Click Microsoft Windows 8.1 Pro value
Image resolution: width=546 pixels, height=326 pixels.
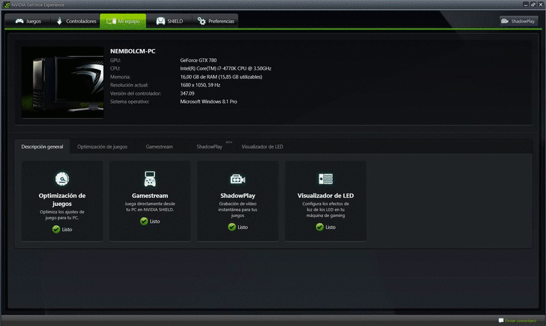(x=208, y=102)
